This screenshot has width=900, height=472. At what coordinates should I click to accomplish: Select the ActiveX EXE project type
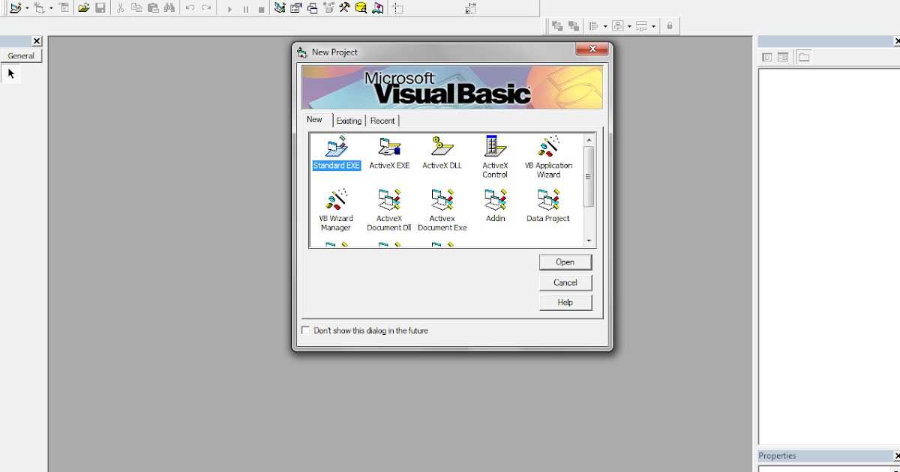(x=389, y=153)
